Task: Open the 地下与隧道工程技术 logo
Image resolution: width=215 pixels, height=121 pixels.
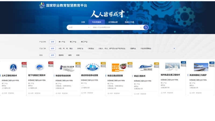Action: click(x=40, y=67)
